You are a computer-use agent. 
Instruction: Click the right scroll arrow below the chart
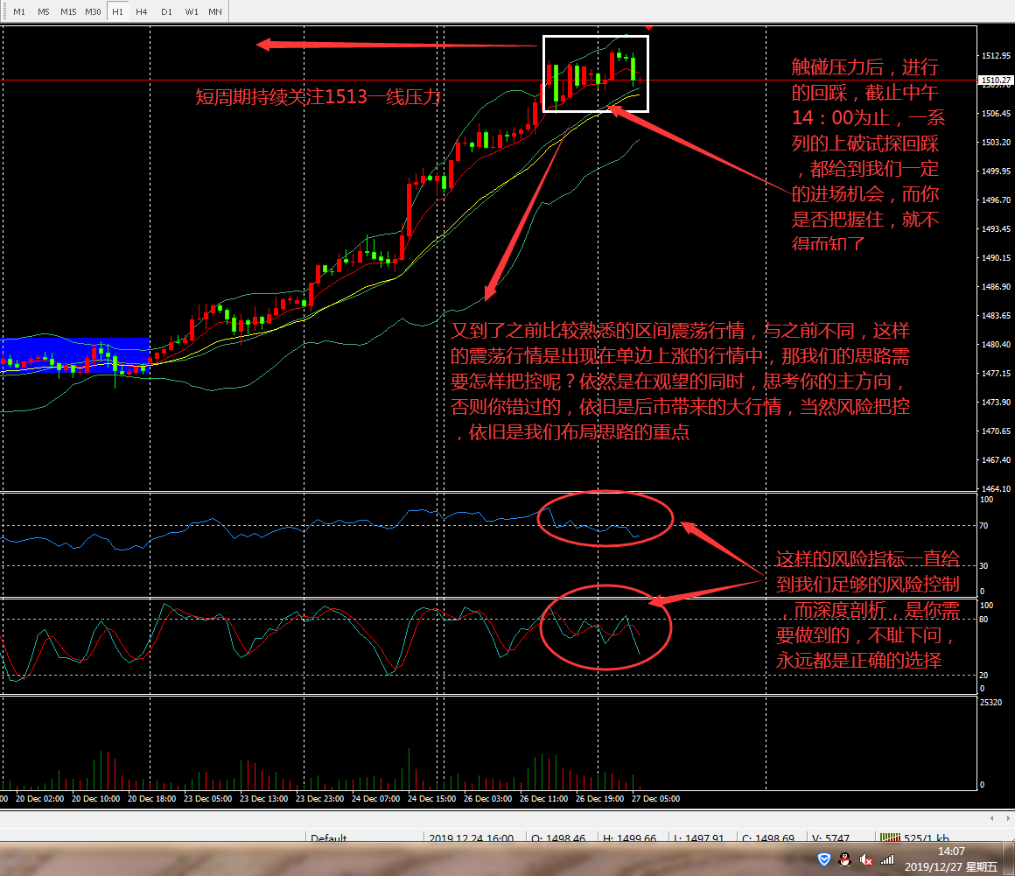pos(1009,818)
